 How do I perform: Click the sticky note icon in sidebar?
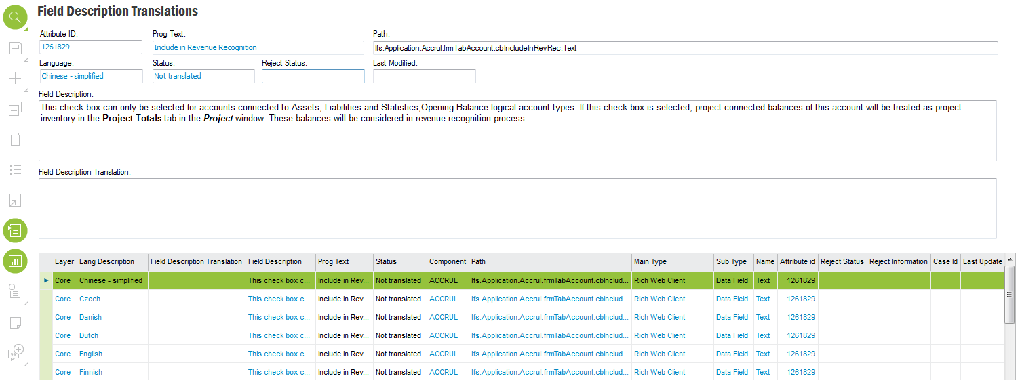pos(15,322)
